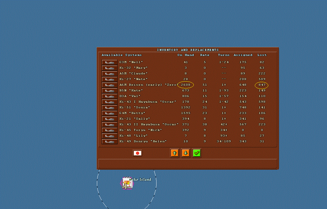Screen dimensions: 327x209
Task: Click the aircraft icon for Ki-27 "Nate"
Action: pos(109,79)
